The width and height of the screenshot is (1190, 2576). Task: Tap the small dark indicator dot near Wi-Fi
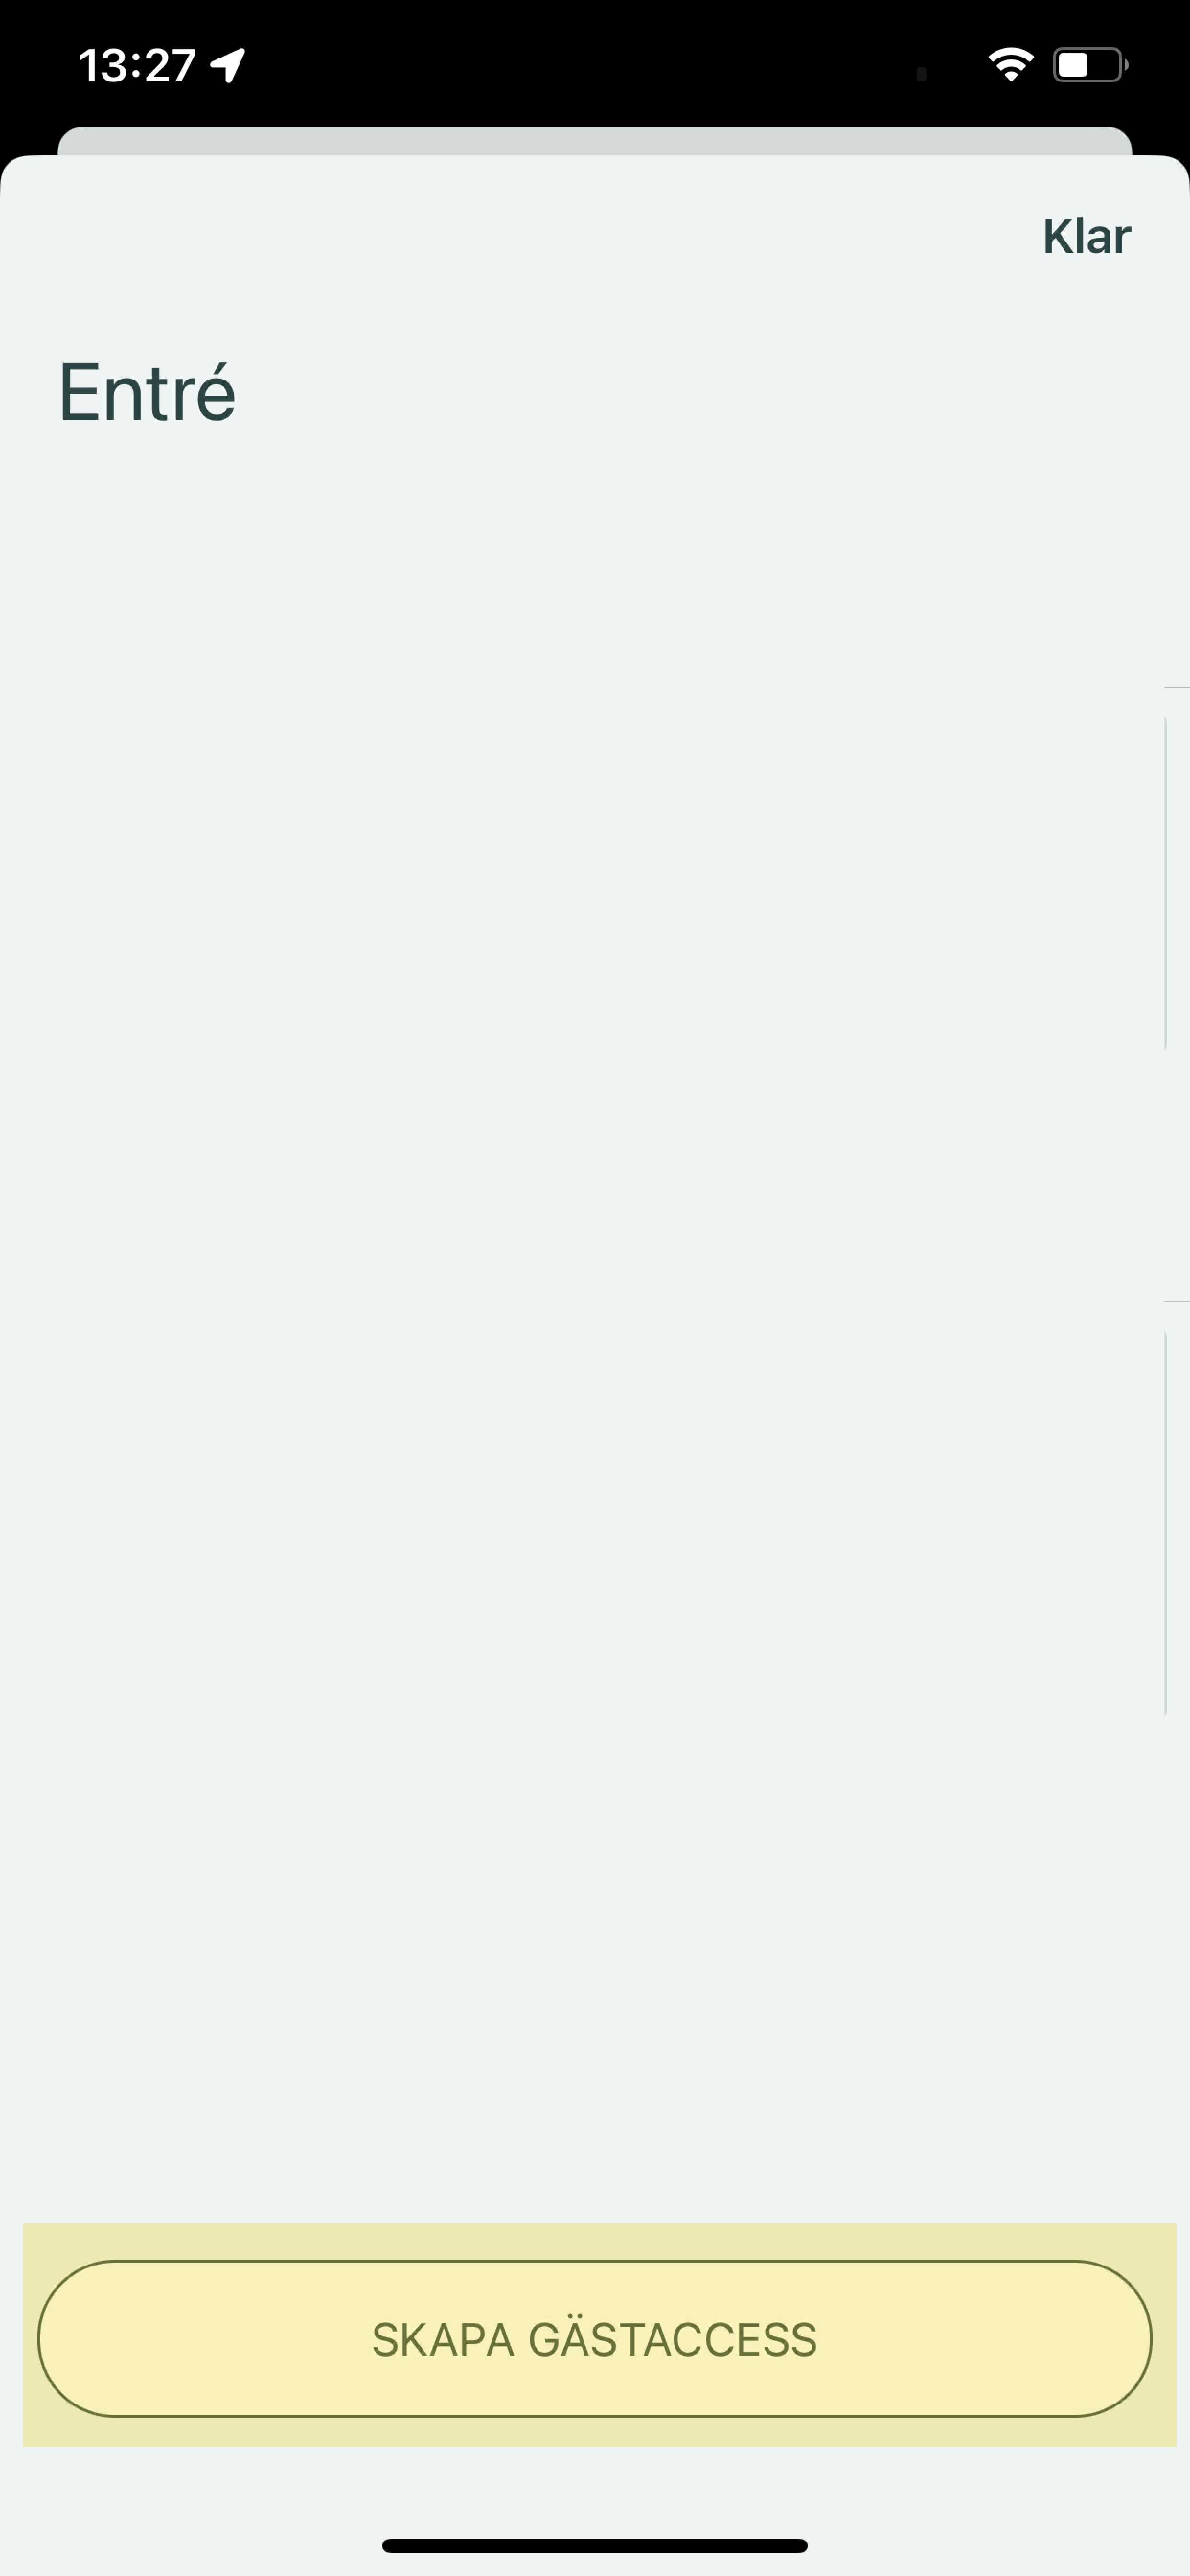[921, 73]
